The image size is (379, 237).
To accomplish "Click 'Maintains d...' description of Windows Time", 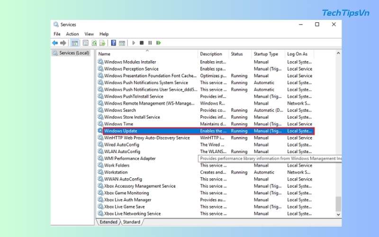I will tap(213, 124).
